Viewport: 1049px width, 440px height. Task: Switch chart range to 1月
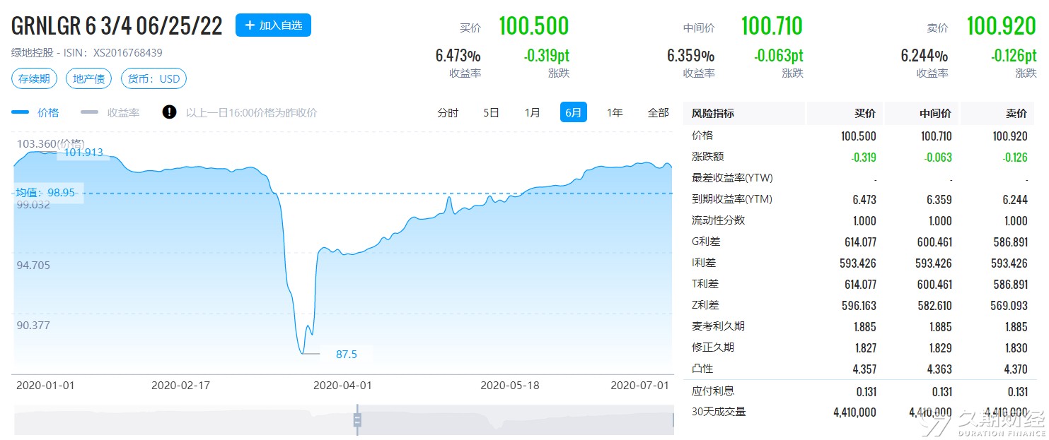[532, 112]
